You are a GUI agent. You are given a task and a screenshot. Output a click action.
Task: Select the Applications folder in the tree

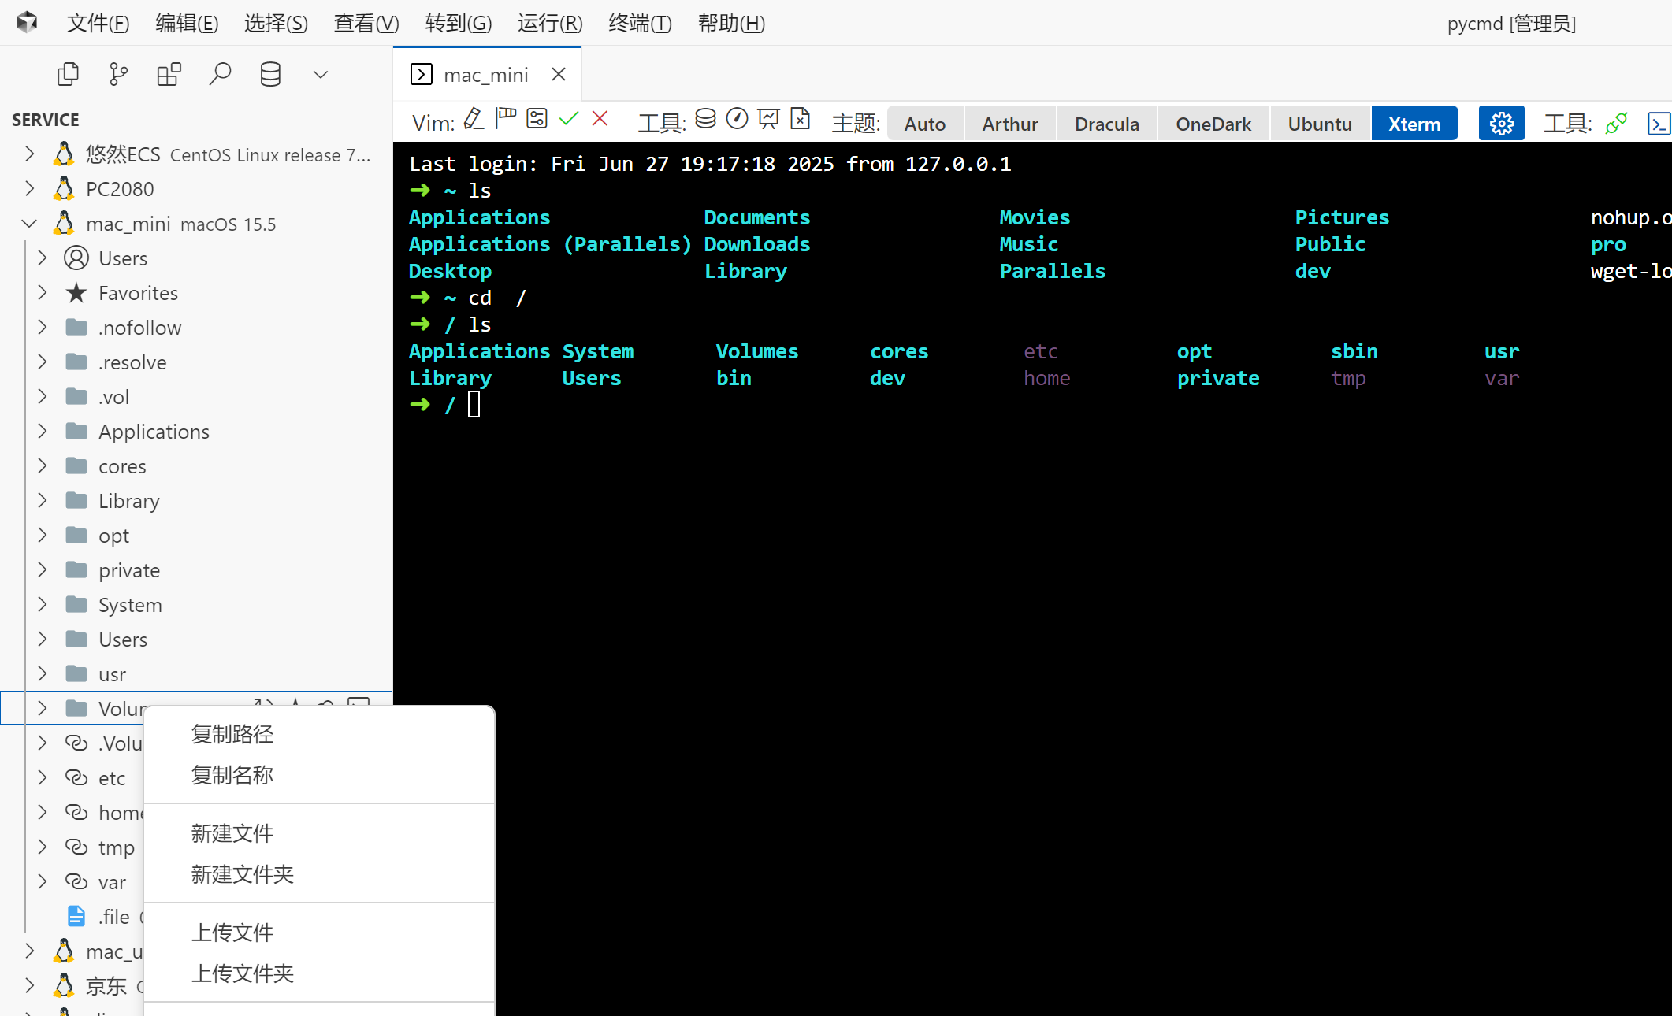(154, 432)
